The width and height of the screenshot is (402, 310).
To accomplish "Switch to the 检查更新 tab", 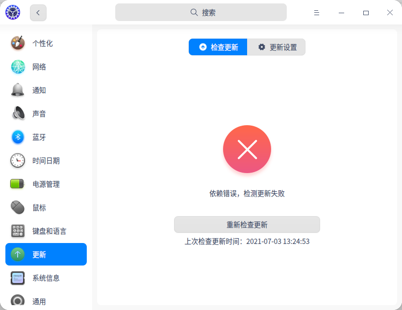I will click(x=218, y=47).
